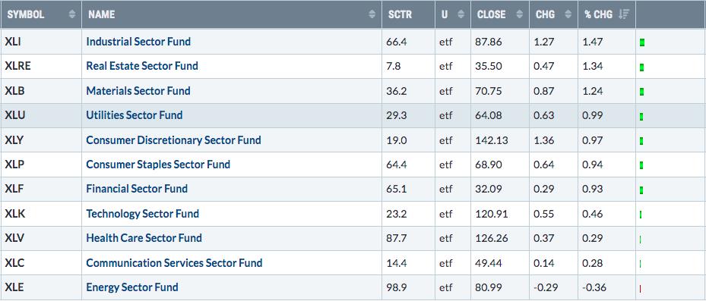Click the U column sort arrows
Image resolution: width=706 pixels, height=301 pixels.
click(461, 14)
